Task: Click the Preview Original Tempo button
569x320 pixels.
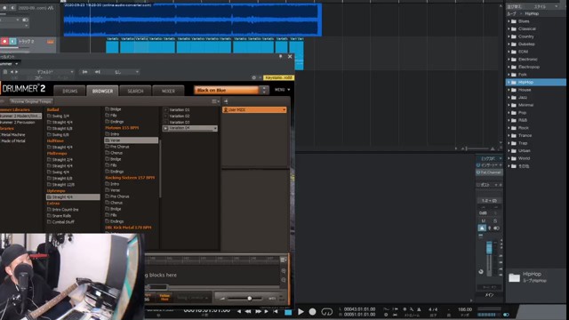Action: point(31,101)
